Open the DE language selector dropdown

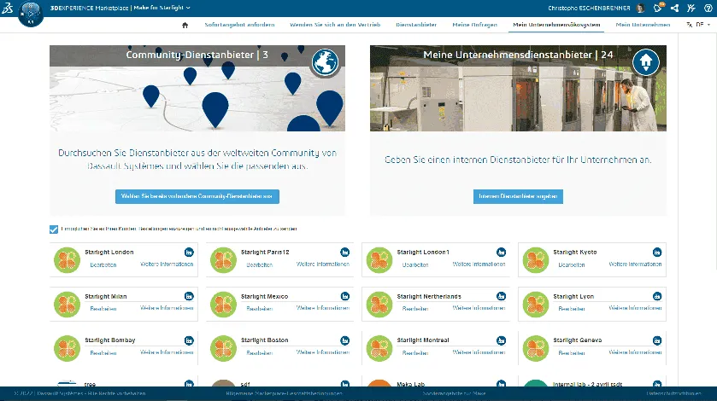pyautogui.click(x=699, y=25)
